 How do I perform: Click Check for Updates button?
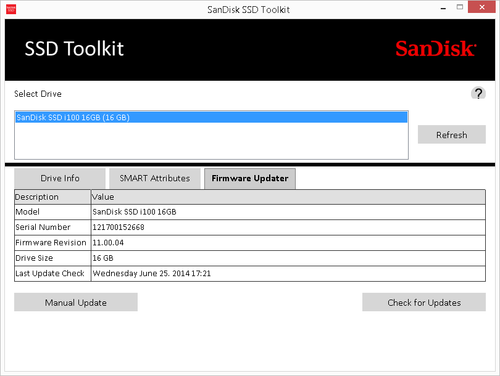click(x=424, y=302)
